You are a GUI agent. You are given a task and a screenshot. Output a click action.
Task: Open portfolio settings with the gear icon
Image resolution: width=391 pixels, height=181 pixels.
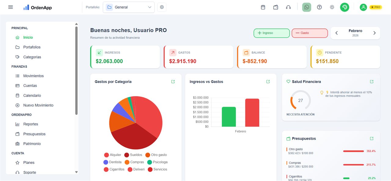point(162,7)
